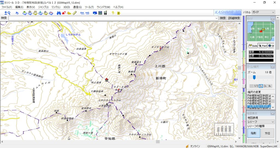Adjust the ズーム zoom slider handle
Image resolution: width=280 pixels, height=148 pixels.
coord(254,77)
